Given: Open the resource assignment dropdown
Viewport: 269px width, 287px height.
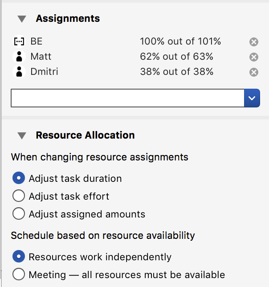Looking at the screenshot, I should (x=252, y=98).
